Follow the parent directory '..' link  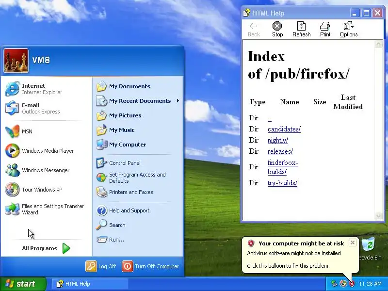point(270,119)
